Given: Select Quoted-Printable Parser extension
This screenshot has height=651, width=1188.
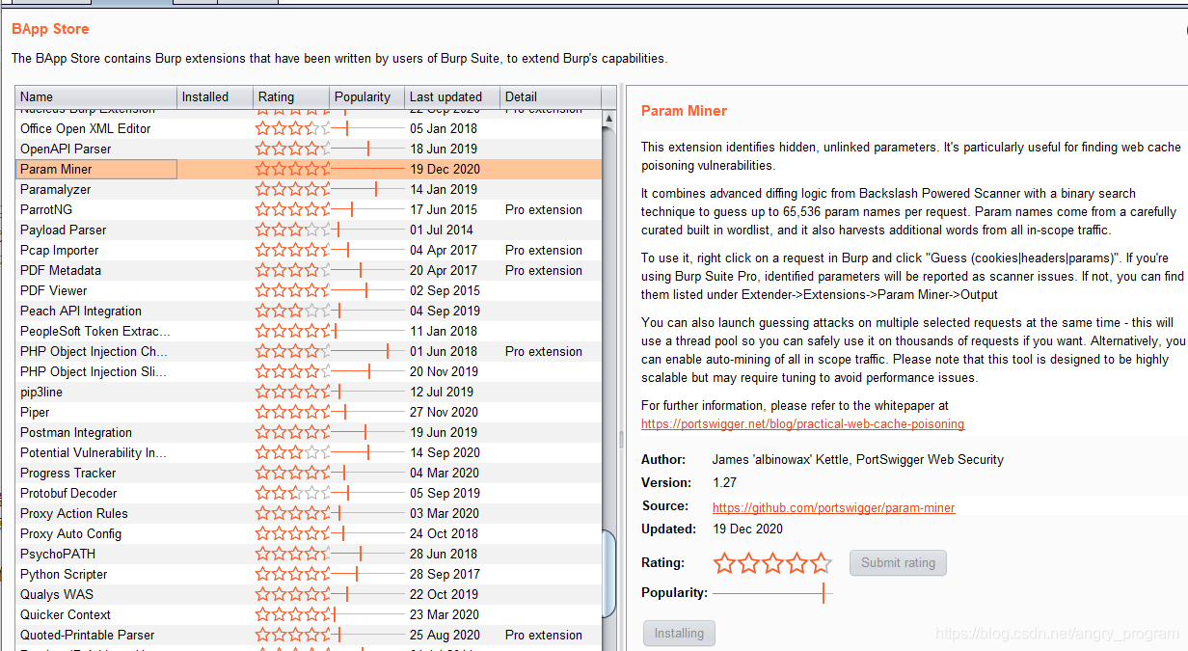Looking at the screenshot, I should [x=309, y=635].
